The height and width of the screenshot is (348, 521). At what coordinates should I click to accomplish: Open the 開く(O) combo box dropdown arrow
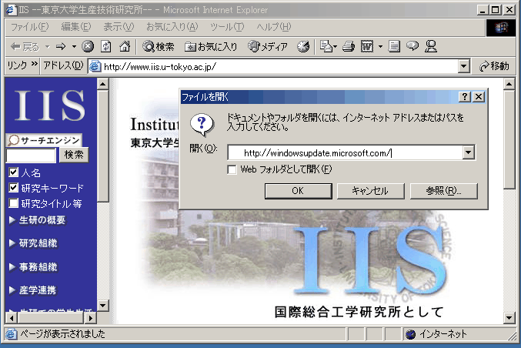coord(468,152)
